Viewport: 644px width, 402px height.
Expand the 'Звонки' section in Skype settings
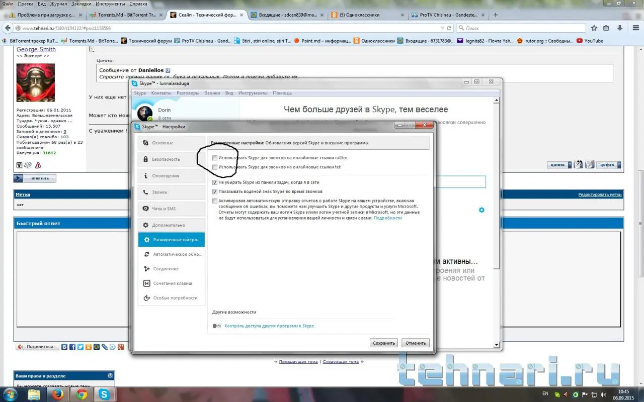(x=172, y=192)
